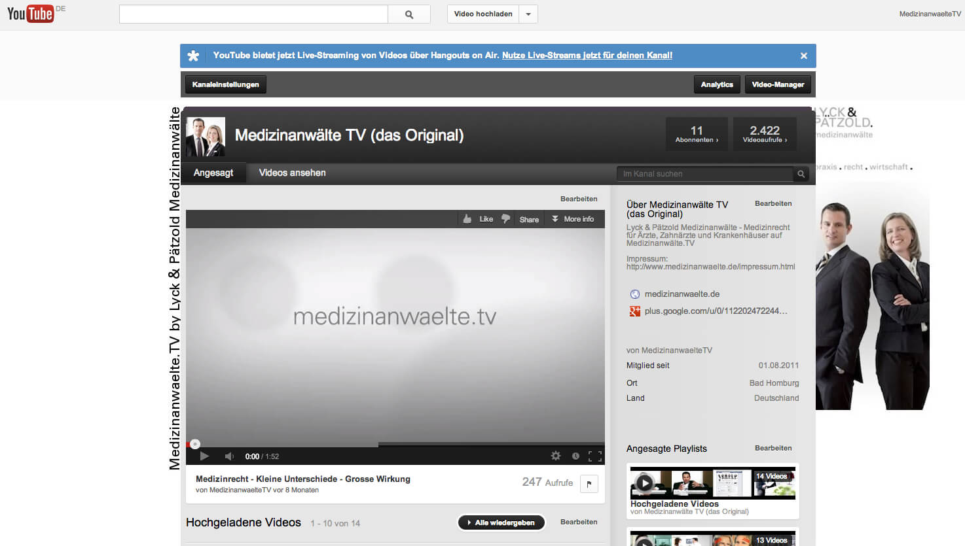Click Bearbeiten above the video player
965x546 pixels.
pyautogui.click(x=579, y=199)
